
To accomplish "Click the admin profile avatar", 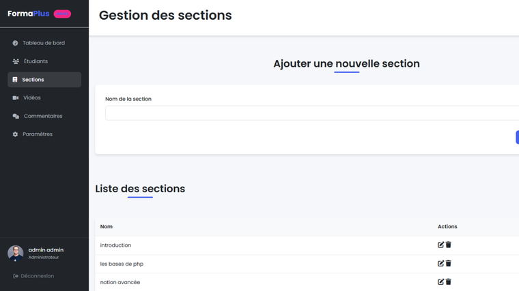I will (15, 253).
